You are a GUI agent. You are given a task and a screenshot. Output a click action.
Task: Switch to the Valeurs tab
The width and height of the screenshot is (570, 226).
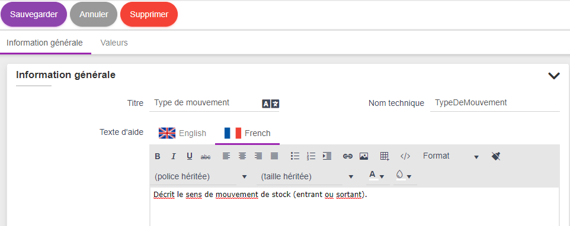click(114, 43)
